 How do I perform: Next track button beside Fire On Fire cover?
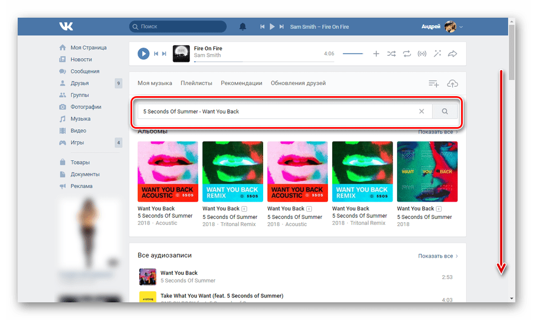pyautogui.click(x=164, y=54)
